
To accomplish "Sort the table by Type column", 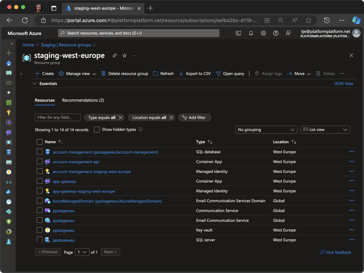I will pyautogui.click(x=204, y=142).
